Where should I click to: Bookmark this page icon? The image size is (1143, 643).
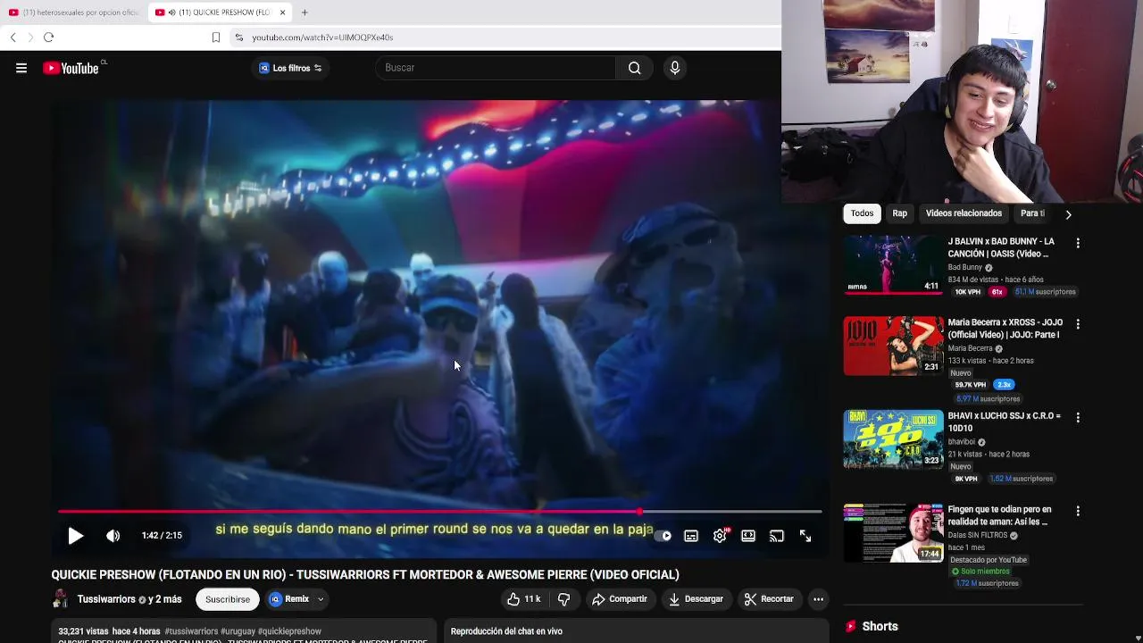click(x=215, y=38)
